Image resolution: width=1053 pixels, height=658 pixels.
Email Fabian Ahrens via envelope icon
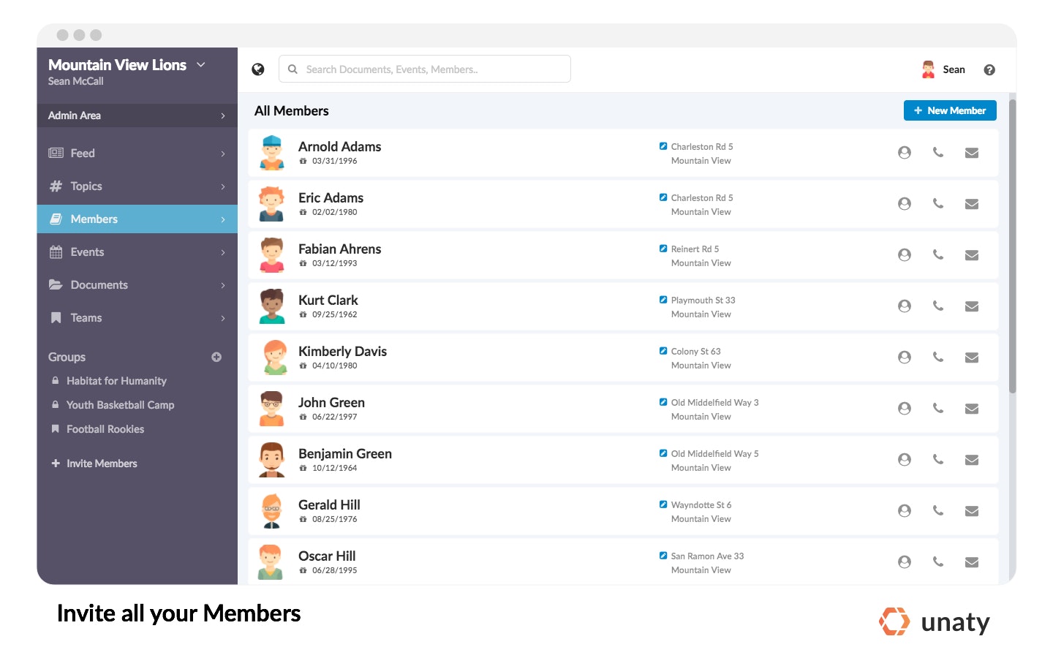tap(972, 255)
